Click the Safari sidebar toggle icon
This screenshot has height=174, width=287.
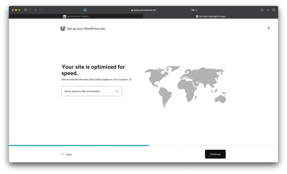[26, 10]
